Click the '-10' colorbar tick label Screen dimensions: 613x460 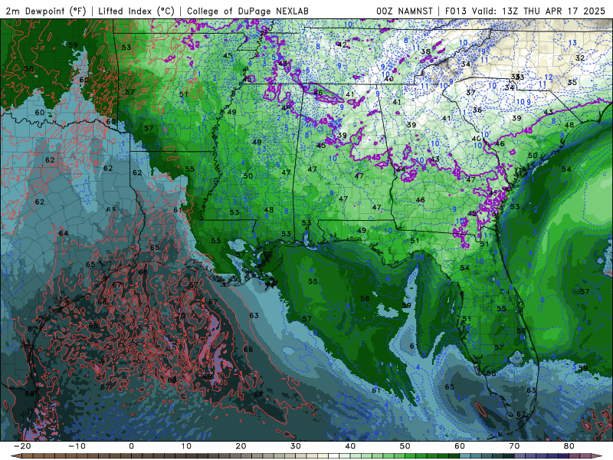point(76,446)
